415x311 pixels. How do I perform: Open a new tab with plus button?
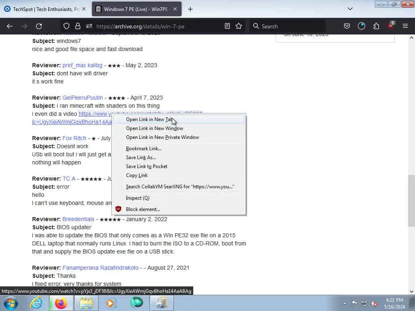pos(190,9)
